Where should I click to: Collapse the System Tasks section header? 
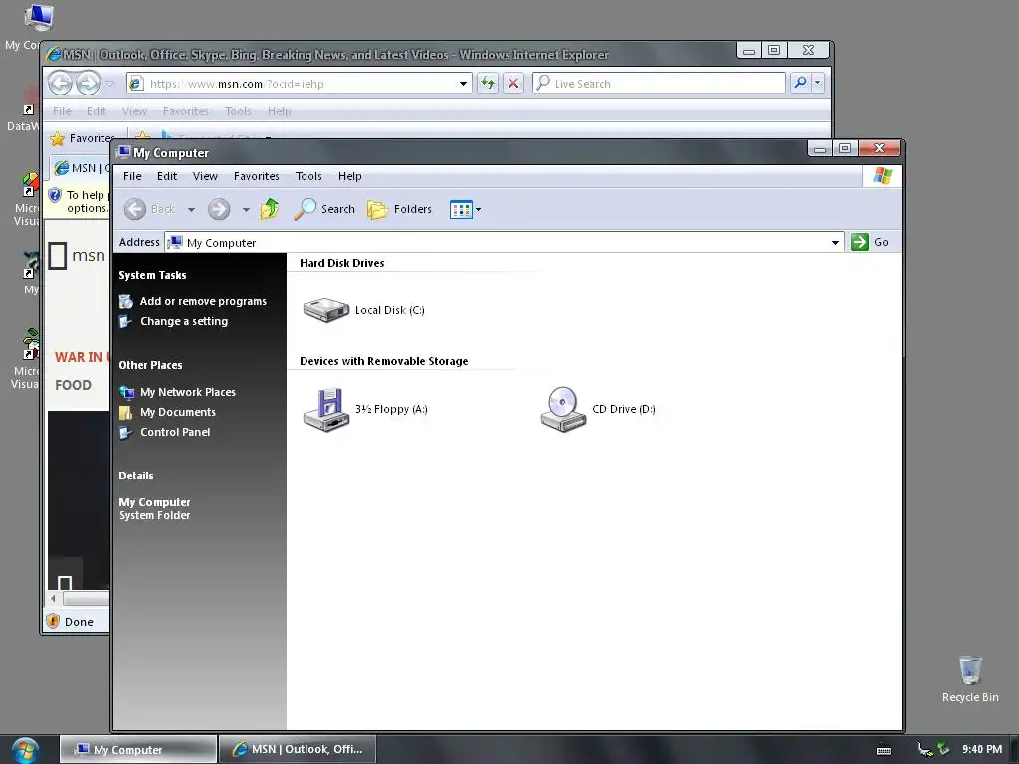152,275
